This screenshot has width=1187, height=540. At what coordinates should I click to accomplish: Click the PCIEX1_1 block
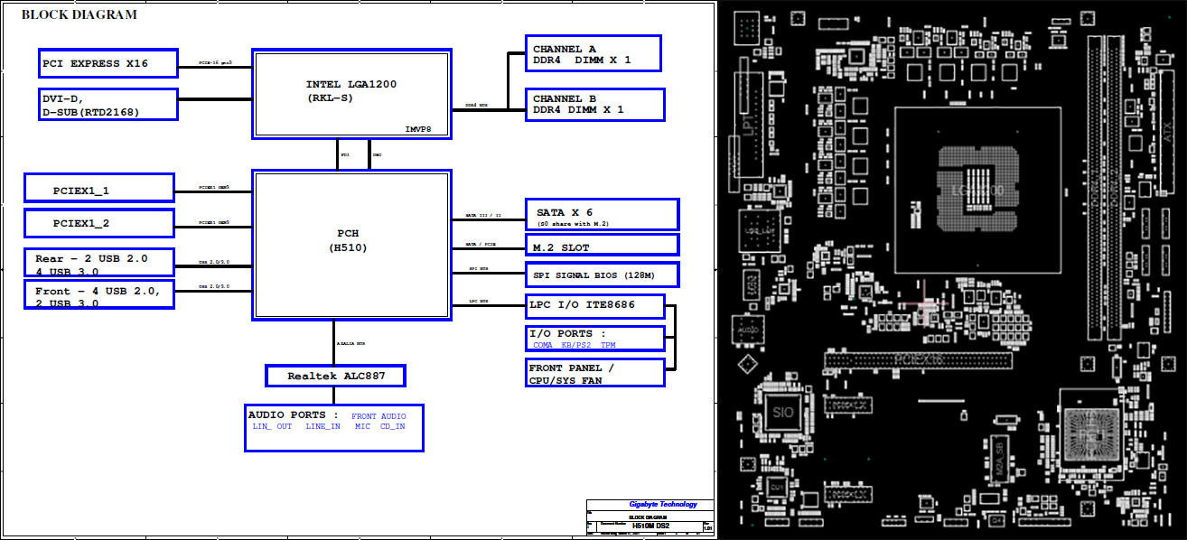pyautogui.click(x=99, y=189)
